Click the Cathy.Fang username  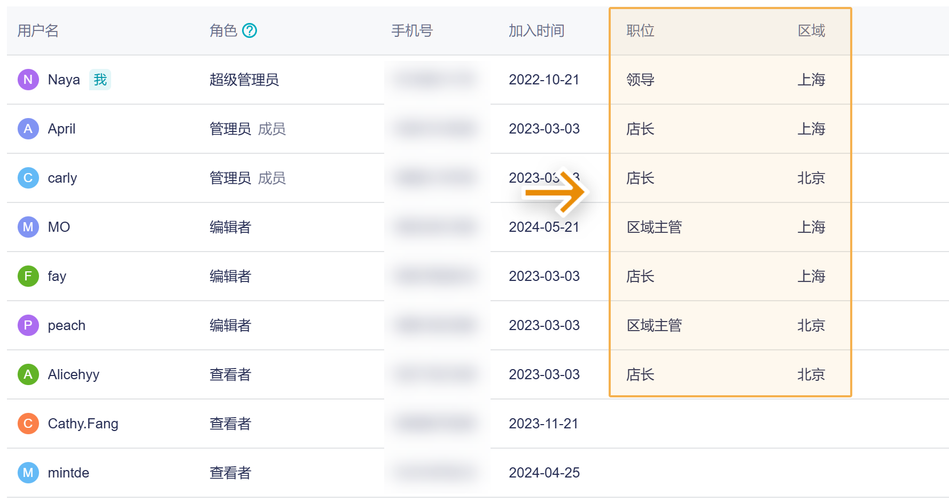pos(83,424)
